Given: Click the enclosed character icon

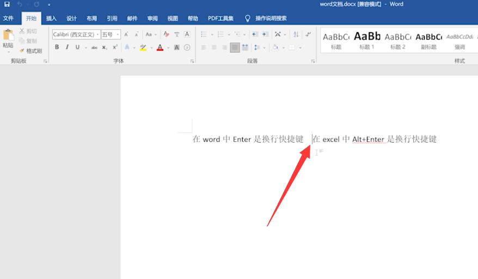Looking at the screenshot, I should (187, 47).
